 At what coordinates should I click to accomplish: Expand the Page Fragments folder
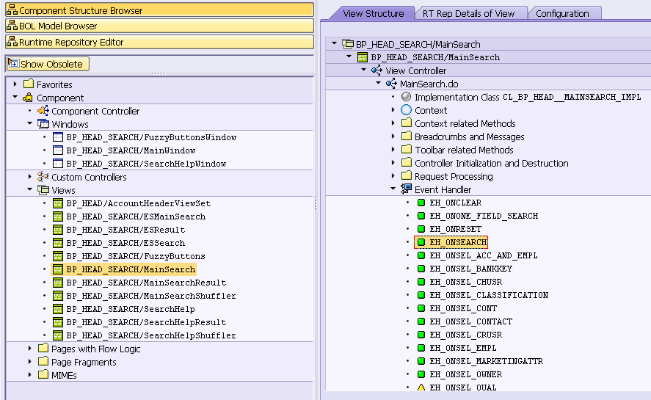click(x=30, y=361)
